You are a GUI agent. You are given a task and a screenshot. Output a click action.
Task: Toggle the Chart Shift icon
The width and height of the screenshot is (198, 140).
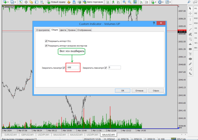tap(147, 2)
